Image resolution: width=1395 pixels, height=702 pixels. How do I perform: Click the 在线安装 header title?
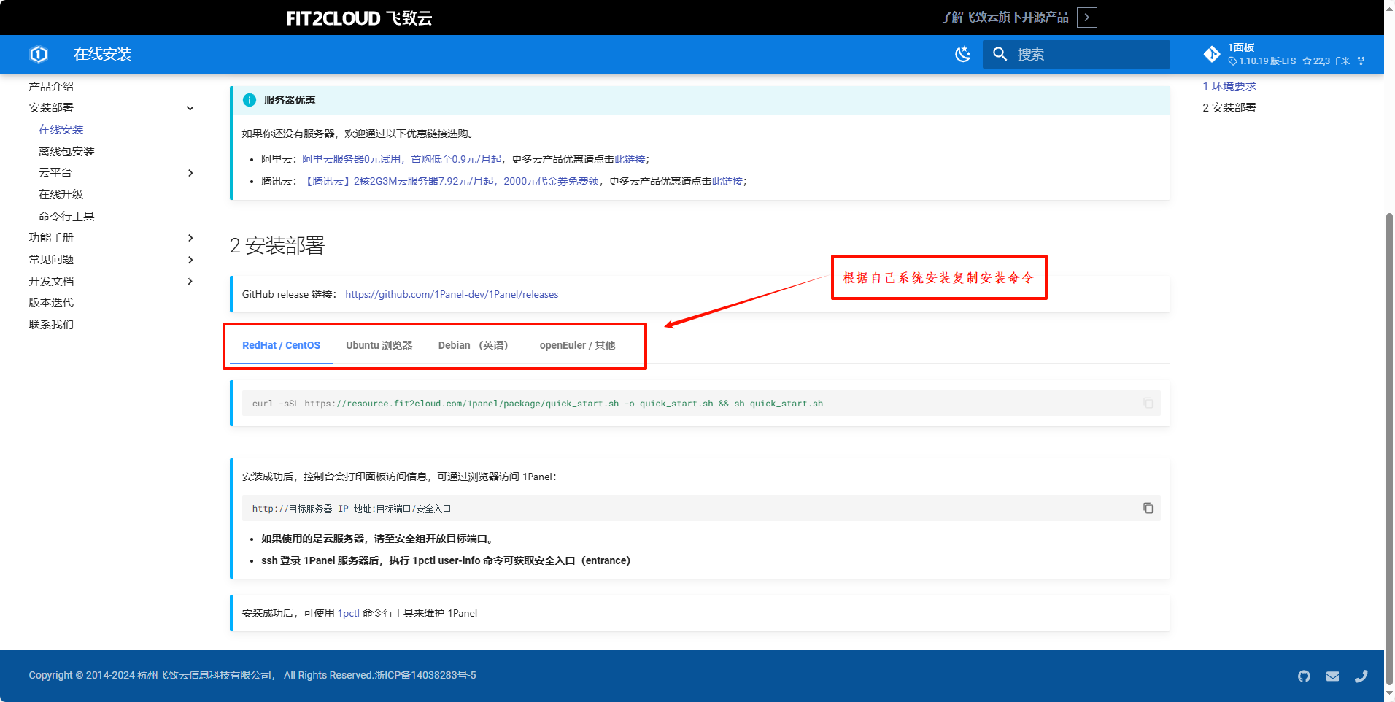pyautogui.click(x=103, y=54)
